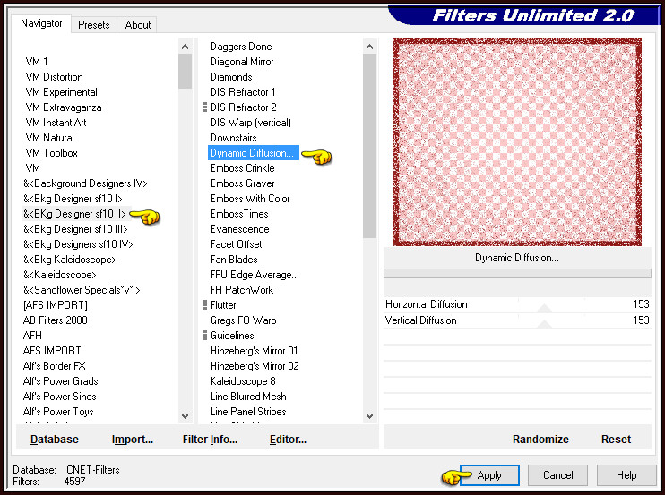Select the Navigator tab
Viewport: 665px width, 495px height.
[x=41, y=23]
